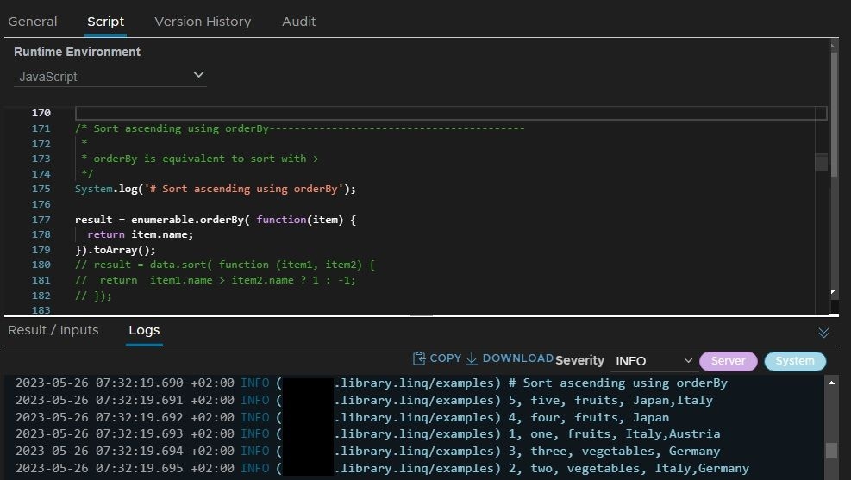Open the Severity INFO dropdown

tap(653, 361)
